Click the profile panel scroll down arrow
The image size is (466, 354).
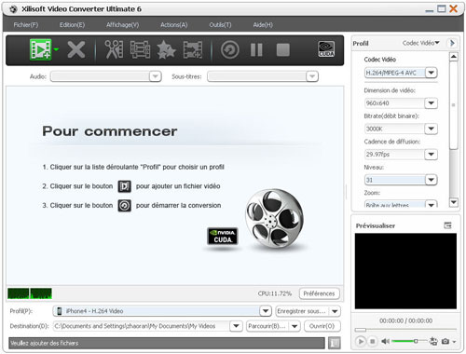point(454,202)
